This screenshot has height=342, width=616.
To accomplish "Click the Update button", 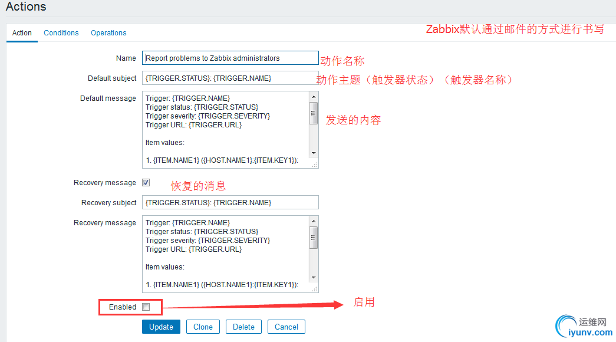I will coord(161,327).
